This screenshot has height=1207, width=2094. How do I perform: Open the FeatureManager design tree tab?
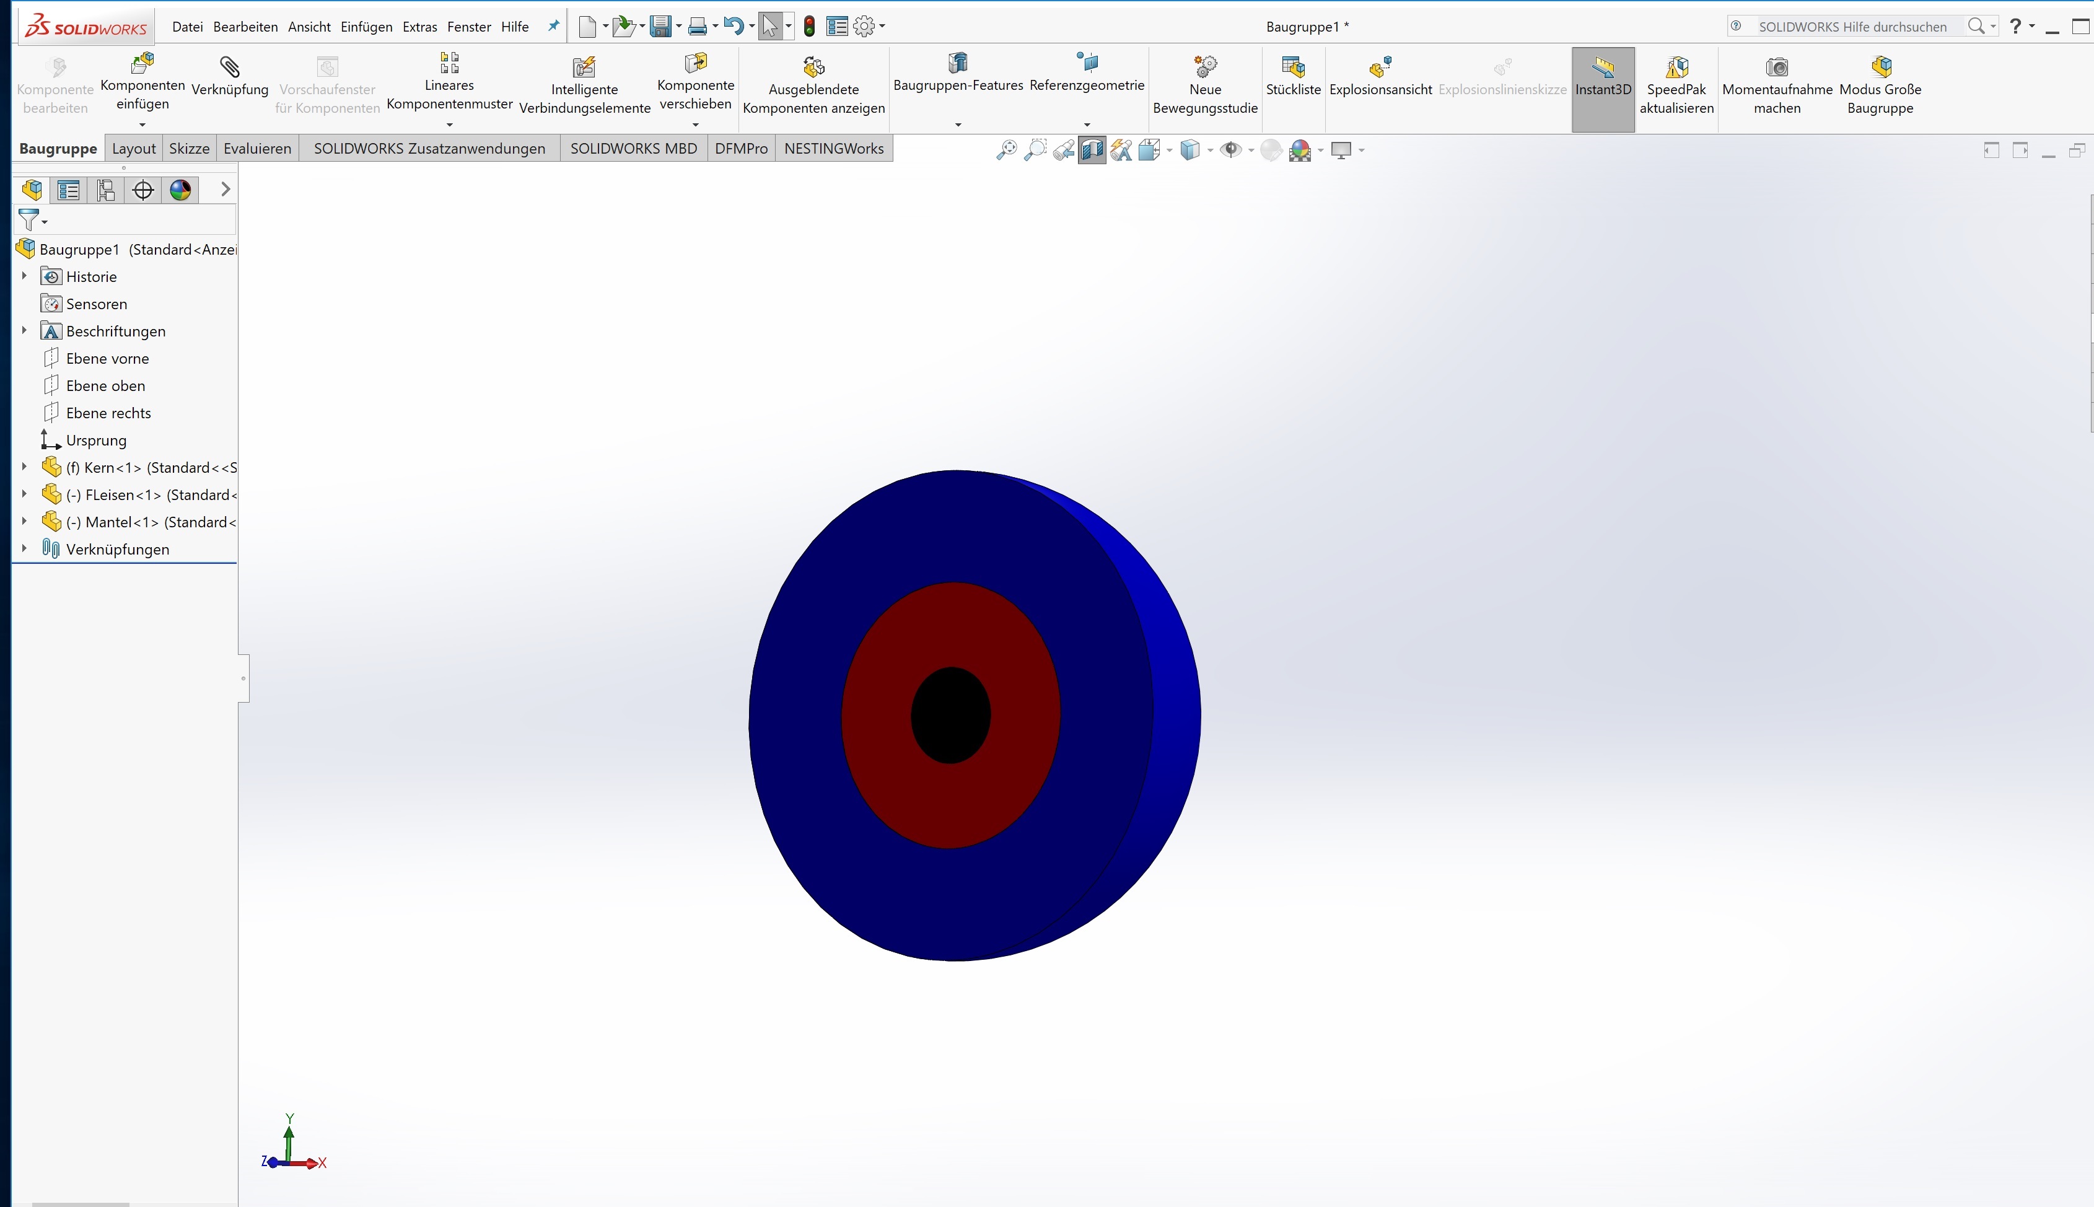tap(32, 190)
